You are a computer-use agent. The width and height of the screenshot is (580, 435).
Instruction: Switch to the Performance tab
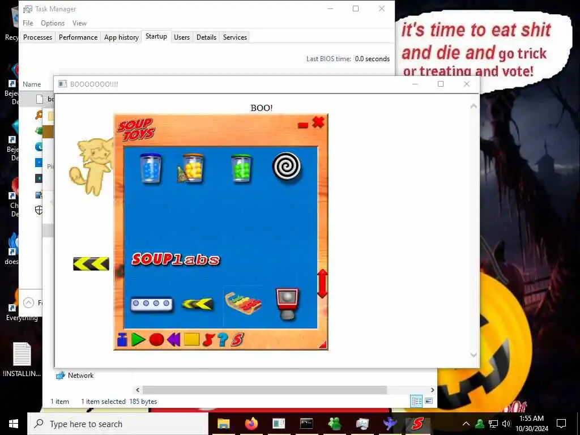[x=78, y=37]
